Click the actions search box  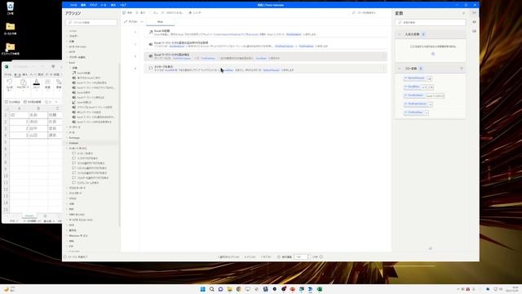click(x=91, y=22)
